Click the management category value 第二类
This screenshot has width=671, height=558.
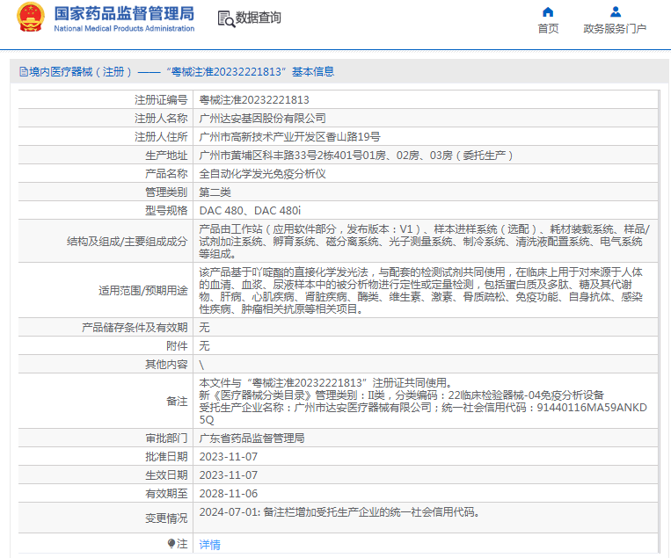pyautogui.click(x=215, y=192)
